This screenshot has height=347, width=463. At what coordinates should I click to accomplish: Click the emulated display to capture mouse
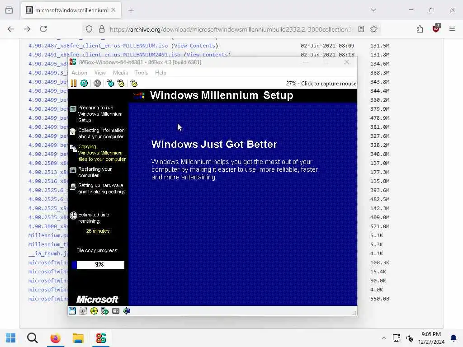point(243,204)
